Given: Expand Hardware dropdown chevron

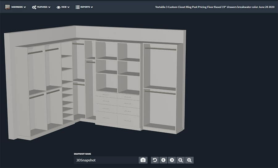Looking at the screenshot, I should (25, 7).
